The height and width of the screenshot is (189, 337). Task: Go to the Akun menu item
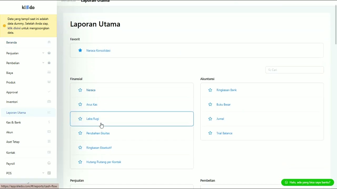[10, 132]
